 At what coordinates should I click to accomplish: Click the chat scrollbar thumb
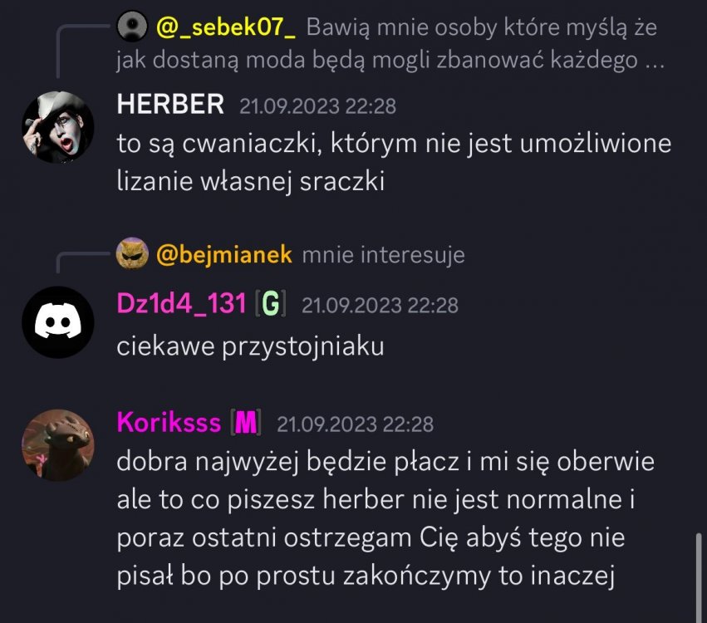[x=699, y=578]
